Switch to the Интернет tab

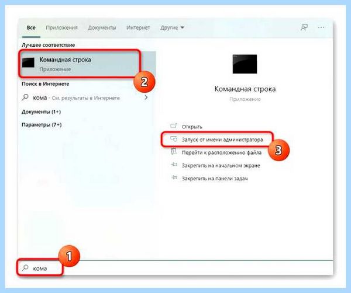point(138,27)
